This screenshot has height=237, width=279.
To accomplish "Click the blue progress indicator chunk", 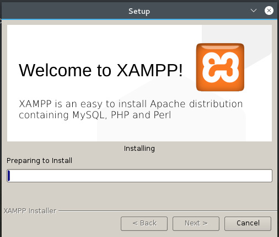I will (9, 176).
